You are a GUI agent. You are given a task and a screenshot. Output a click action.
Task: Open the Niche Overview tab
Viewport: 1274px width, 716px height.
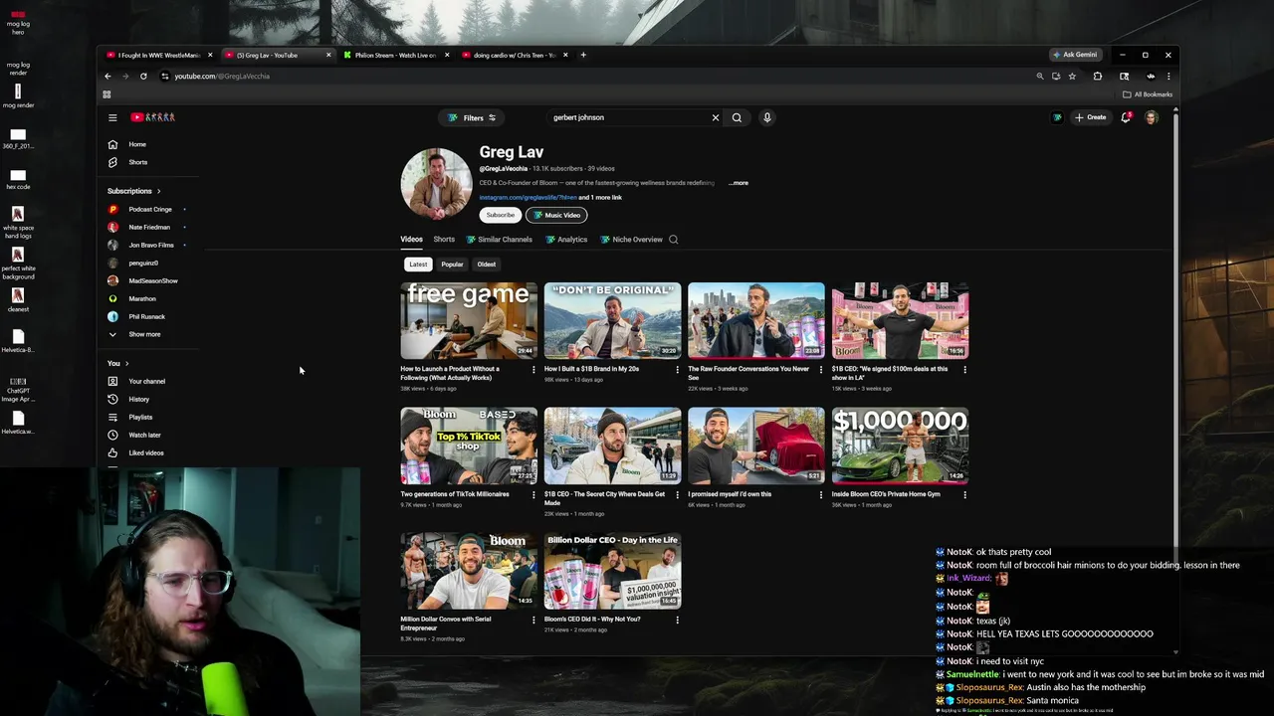pos(630,239)
